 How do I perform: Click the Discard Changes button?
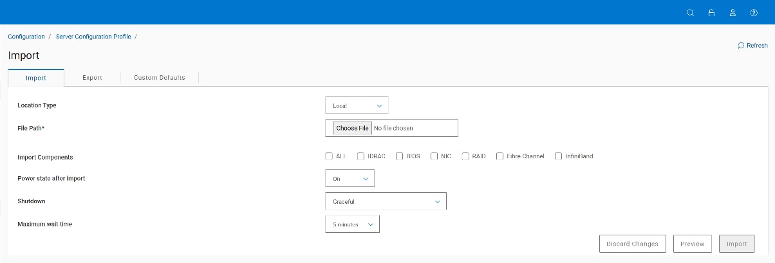click(x=632, y=244)
